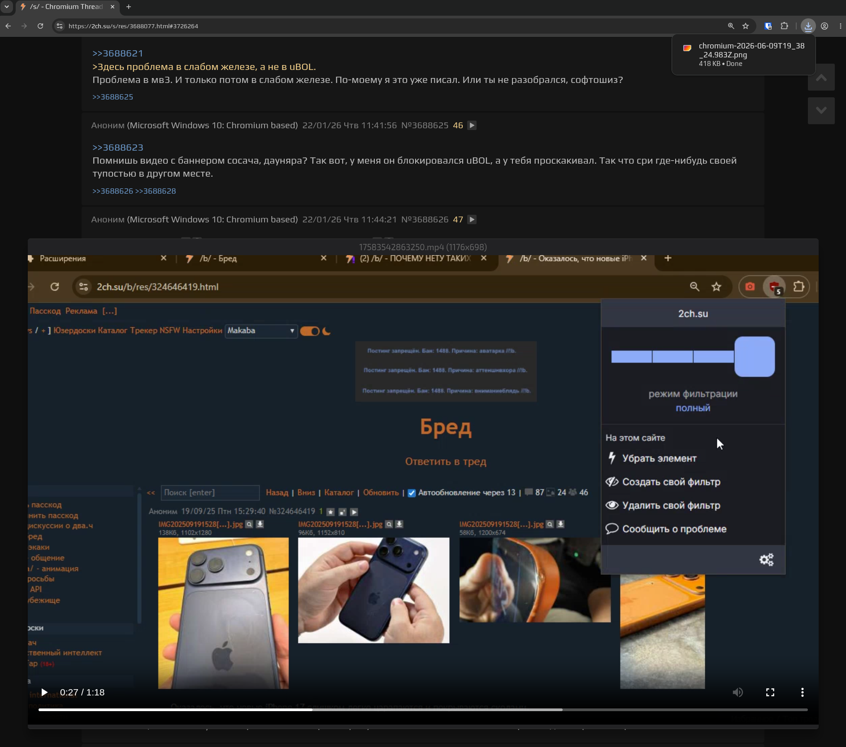This screenshot has width=846, height=747.
Task: Close the '/s/ - Chromium Thread' tab
Action: click(x=113, y=7)
